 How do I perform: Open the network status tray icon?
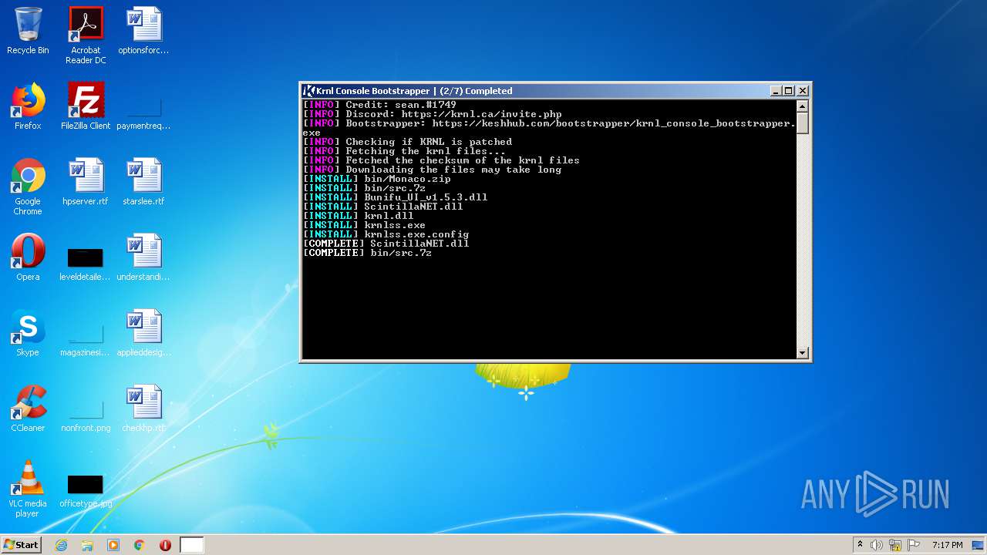(x=895, y=545)
